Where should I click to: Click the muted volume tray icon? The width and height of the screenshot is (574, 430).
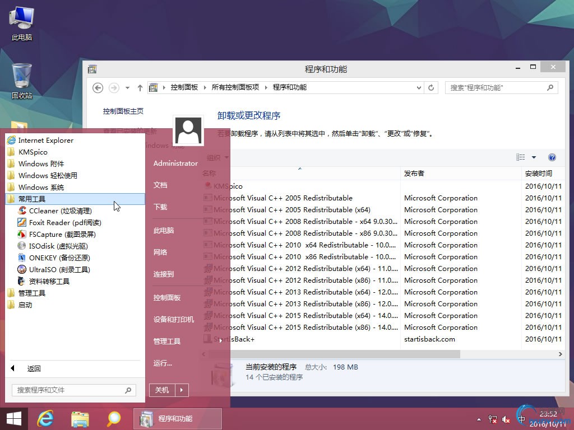tap(506, 419)
